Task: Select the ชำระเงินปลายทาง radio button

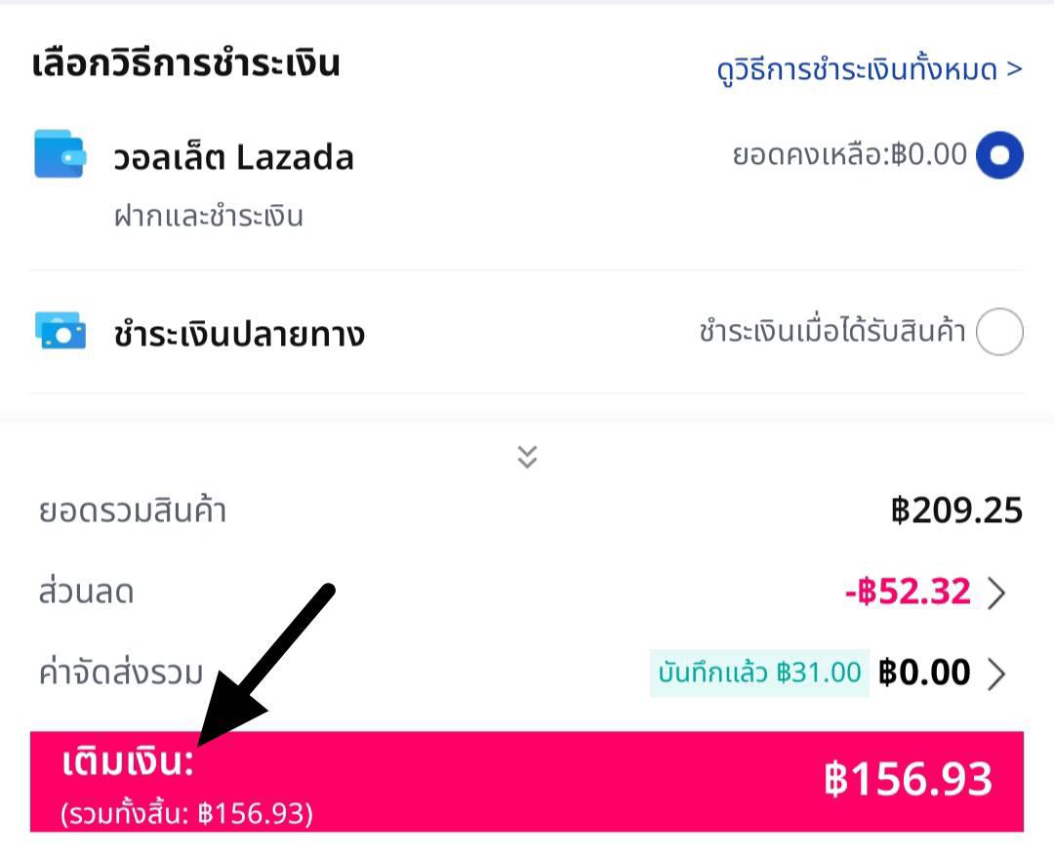Action: (999, 333)
